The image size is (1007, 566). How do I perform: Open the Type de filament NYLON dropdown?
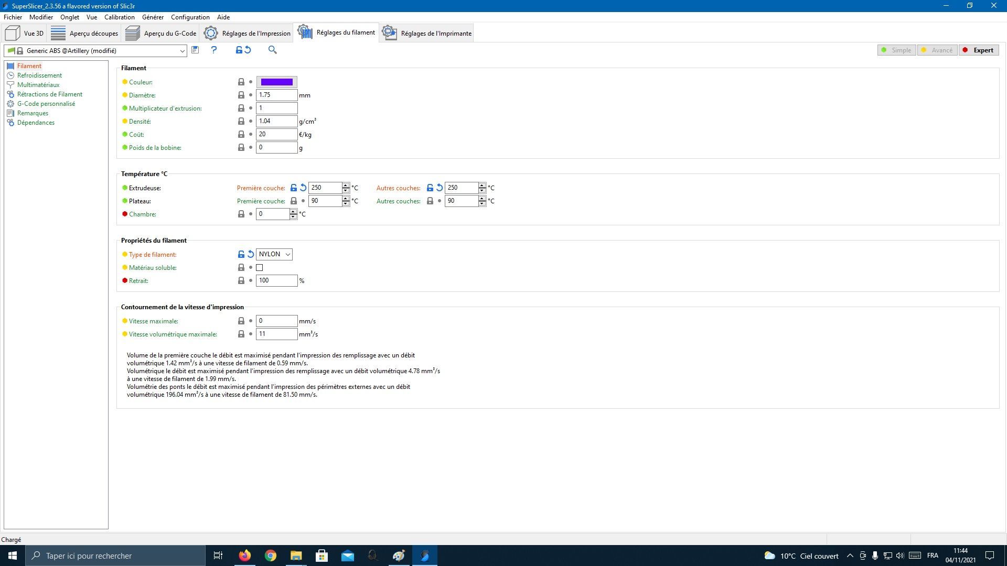[x=274, y=254]
